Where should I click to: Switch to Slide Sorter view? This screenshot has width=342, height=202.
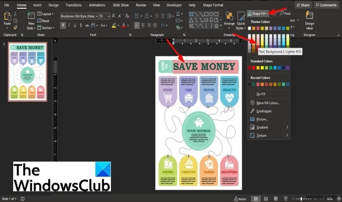point(266,199)
